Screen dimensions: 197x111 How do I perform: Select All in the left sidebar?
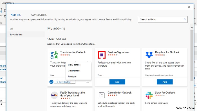12,29
